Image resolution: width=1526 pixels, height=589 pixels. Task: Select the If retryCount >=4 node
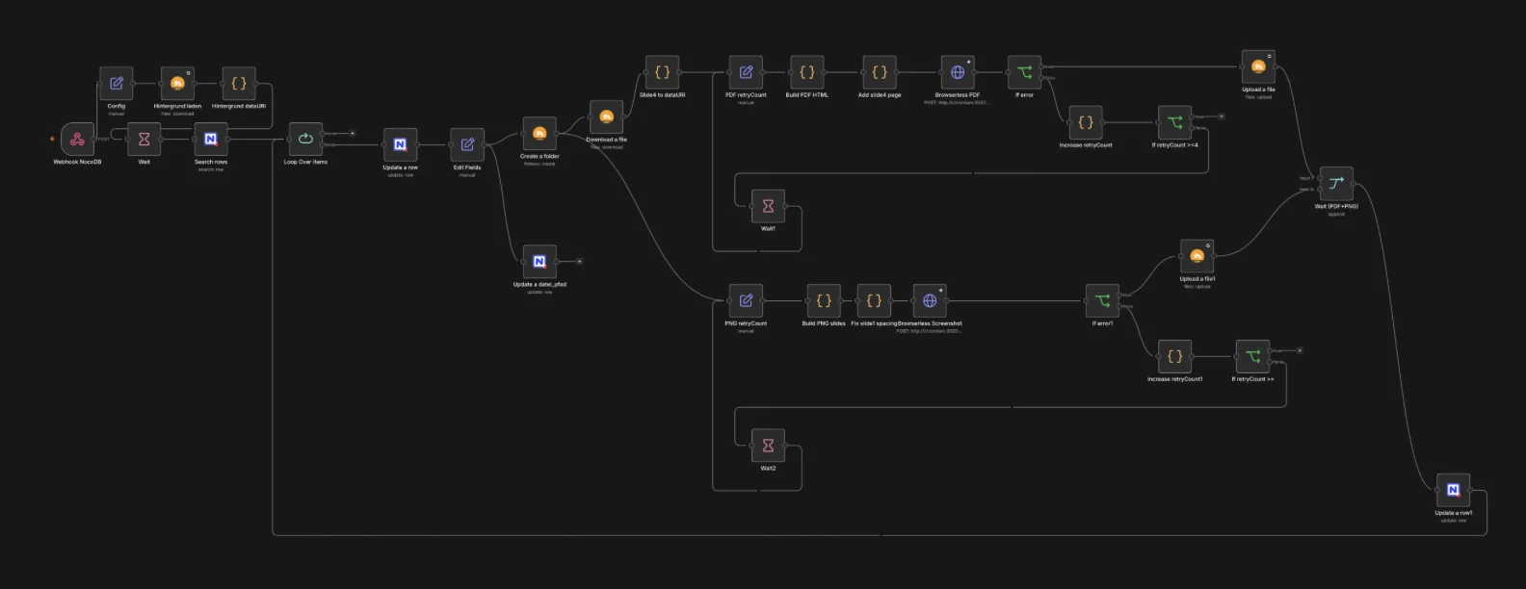(1174, 122)
